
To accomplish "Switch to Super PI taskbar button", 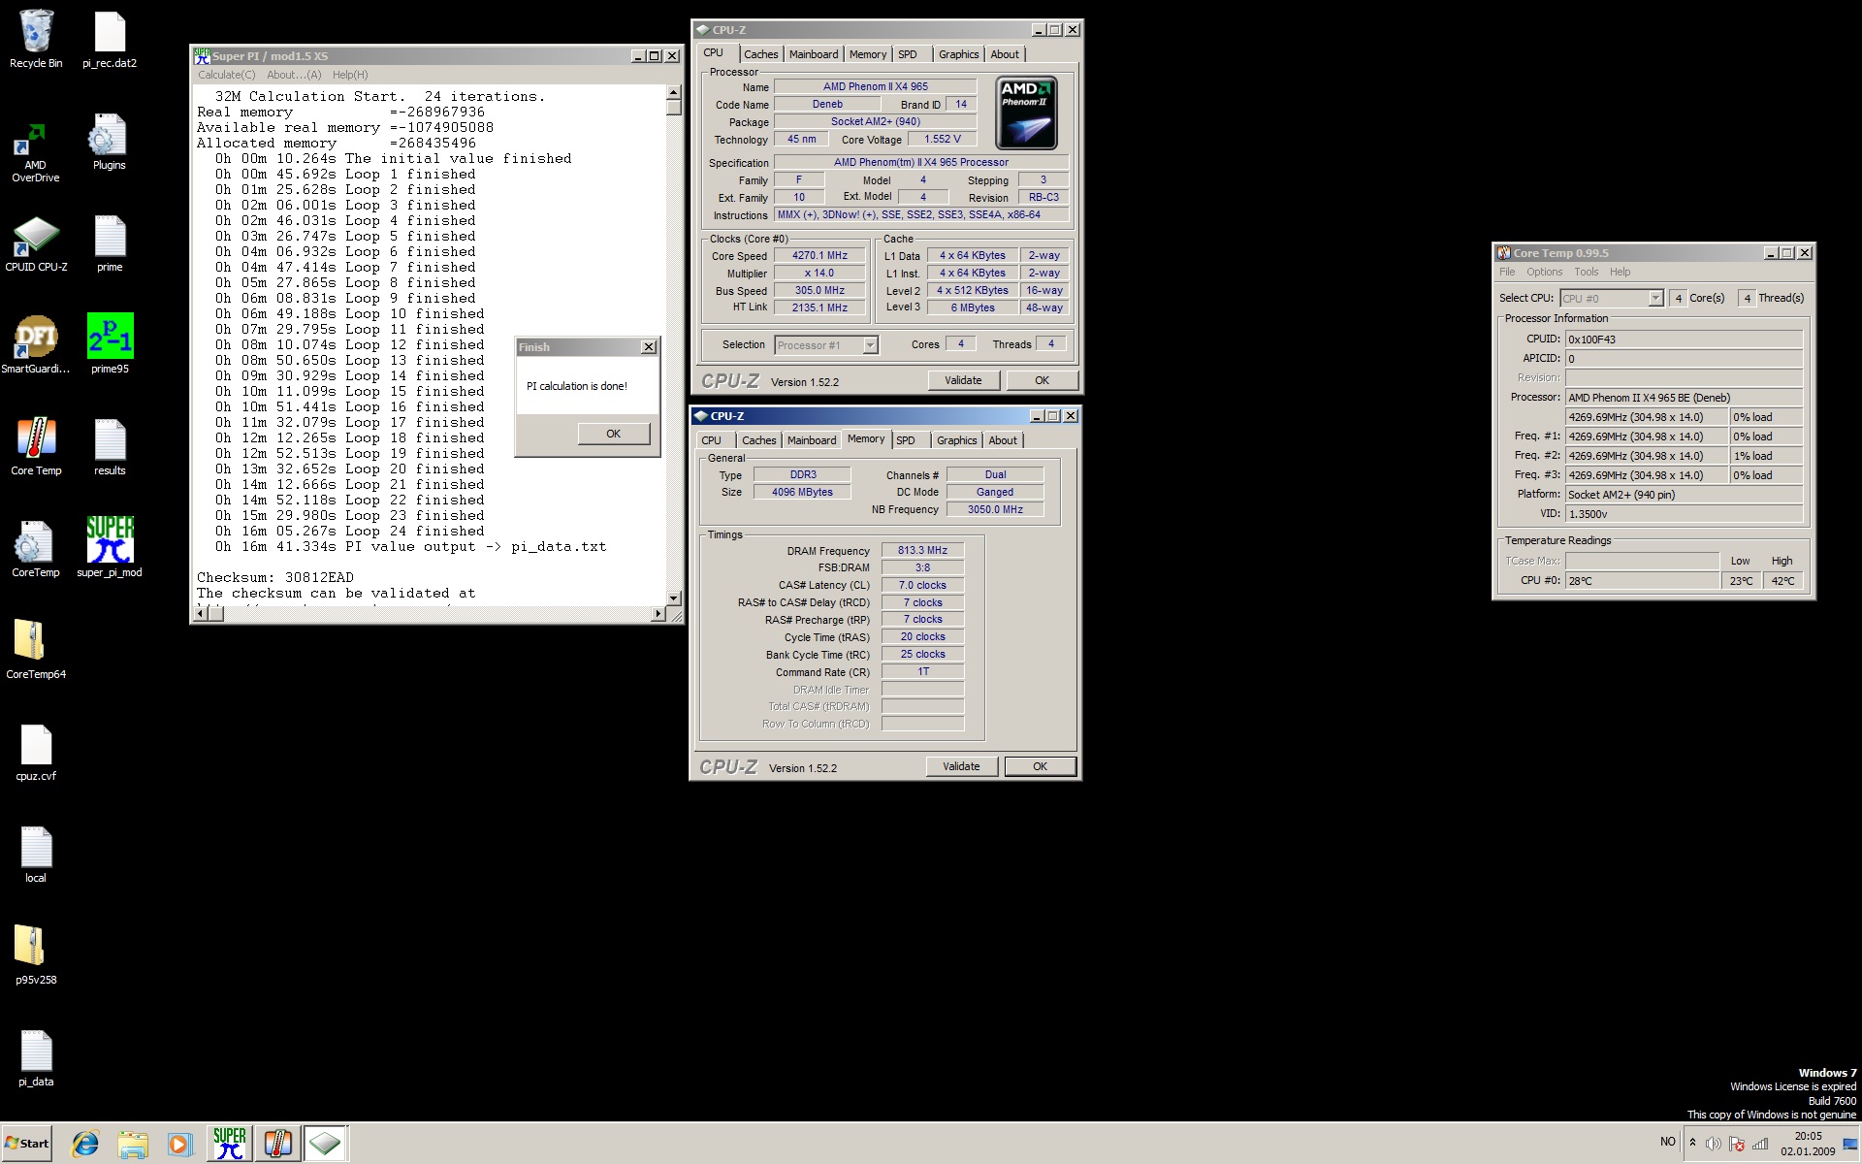I will pyautogui.click(x=229, y=1145).
